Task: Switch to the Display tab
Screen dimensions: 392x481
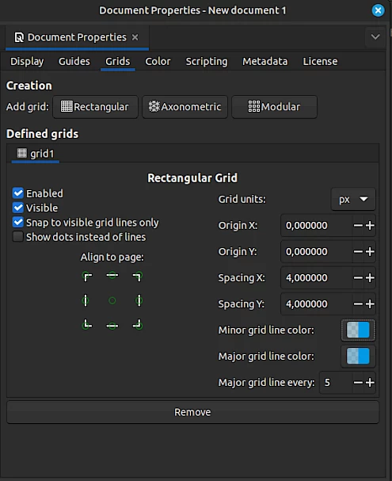Action: (x=27, y=61)
